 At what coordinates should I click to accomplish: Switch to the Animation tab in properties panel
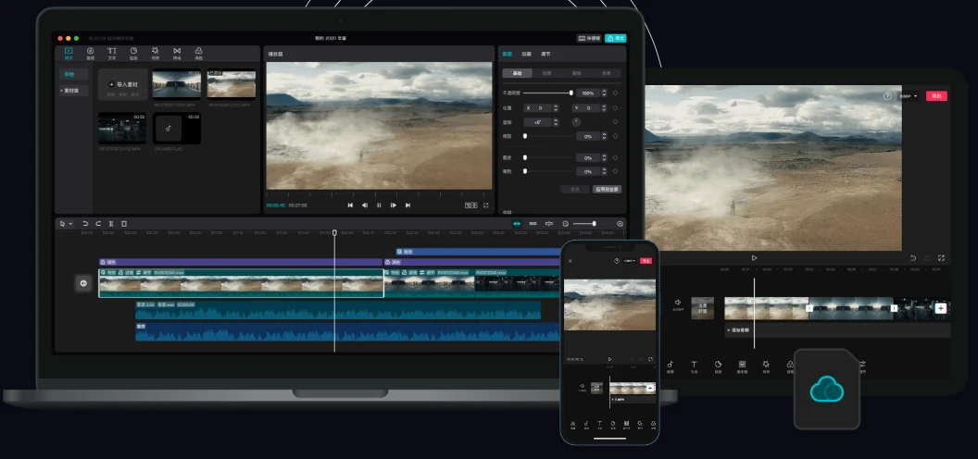(x=526, y=55)
